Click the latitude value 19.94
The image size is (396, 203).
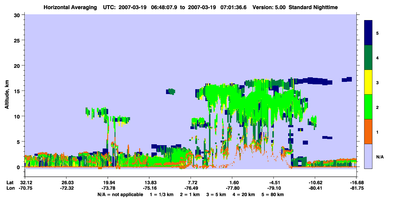108,183
